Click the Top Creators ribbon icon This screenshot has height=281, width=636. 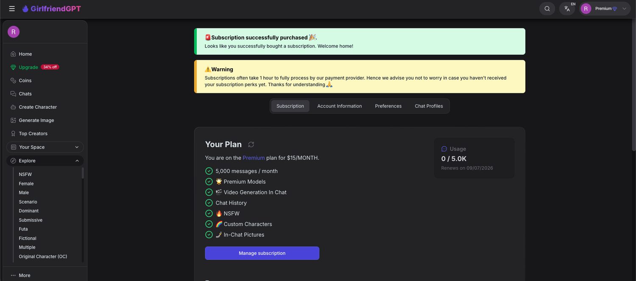[x=13, y=133]
